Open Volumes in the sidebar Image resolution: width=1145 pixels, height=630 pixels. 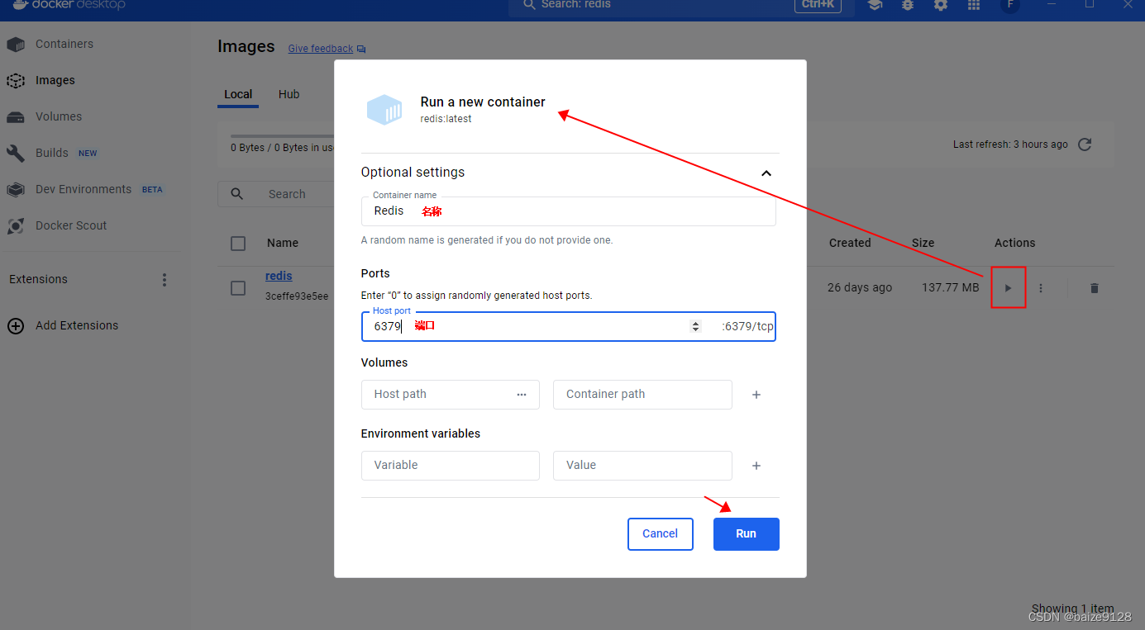coord(58,116)
